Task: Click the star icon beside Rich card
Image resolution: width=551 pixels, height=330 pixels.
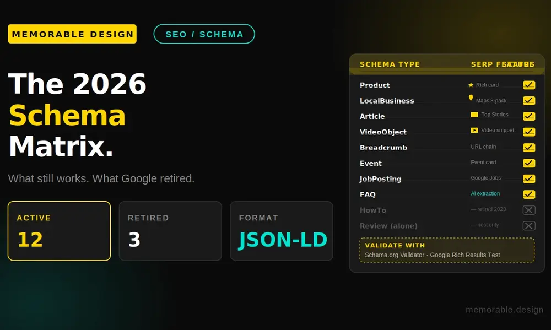Action: pos(471,85)
